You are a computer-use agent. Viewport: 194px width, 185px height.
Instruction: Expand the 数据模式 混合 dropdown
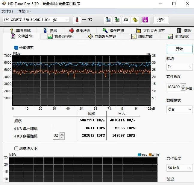179,109
